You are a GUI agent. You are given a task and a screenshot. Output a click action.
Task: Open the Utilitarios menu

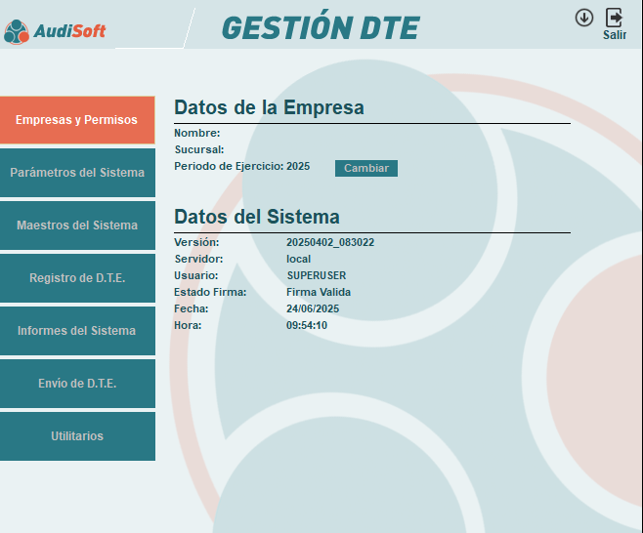pos(77,436)
